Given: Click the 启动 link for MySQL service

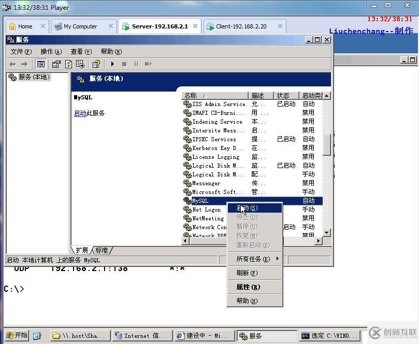Looking at the screenshot, I should pyautogui.click(x=80, y=113).
